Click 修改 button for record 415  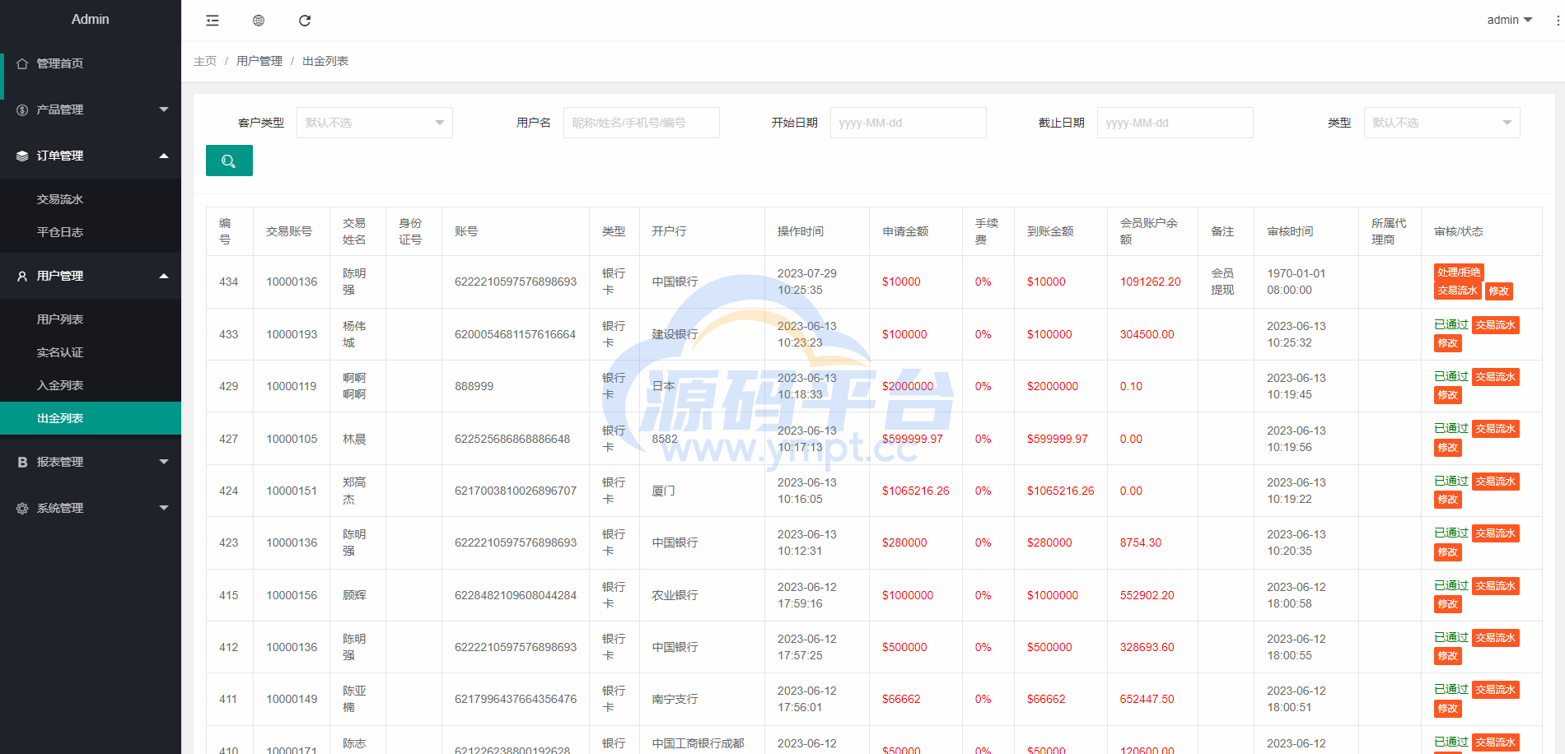point(1448,604)
